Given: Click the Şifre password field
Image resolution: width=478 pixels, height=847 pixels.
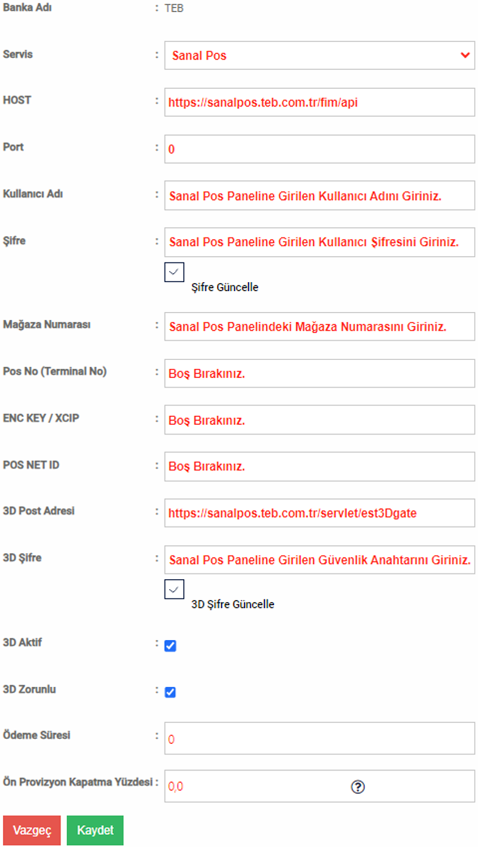Looking at the screenshot, I should tap(319, 242).
